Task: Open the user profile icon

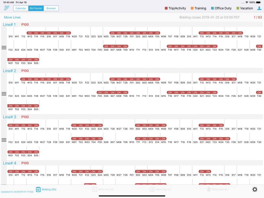Action: (259, 8)
